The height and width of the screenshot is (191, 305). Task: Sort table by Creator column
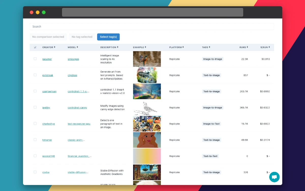click(49, 47)
